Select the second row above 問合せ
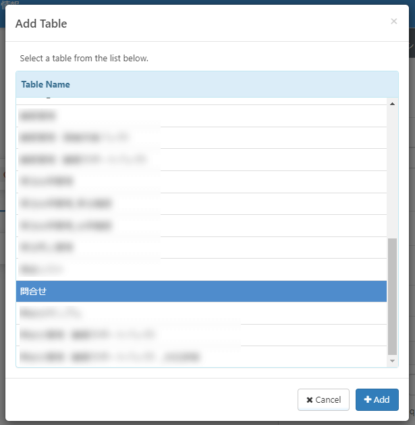Screen dimensions: 415x425 pos(201,247)
